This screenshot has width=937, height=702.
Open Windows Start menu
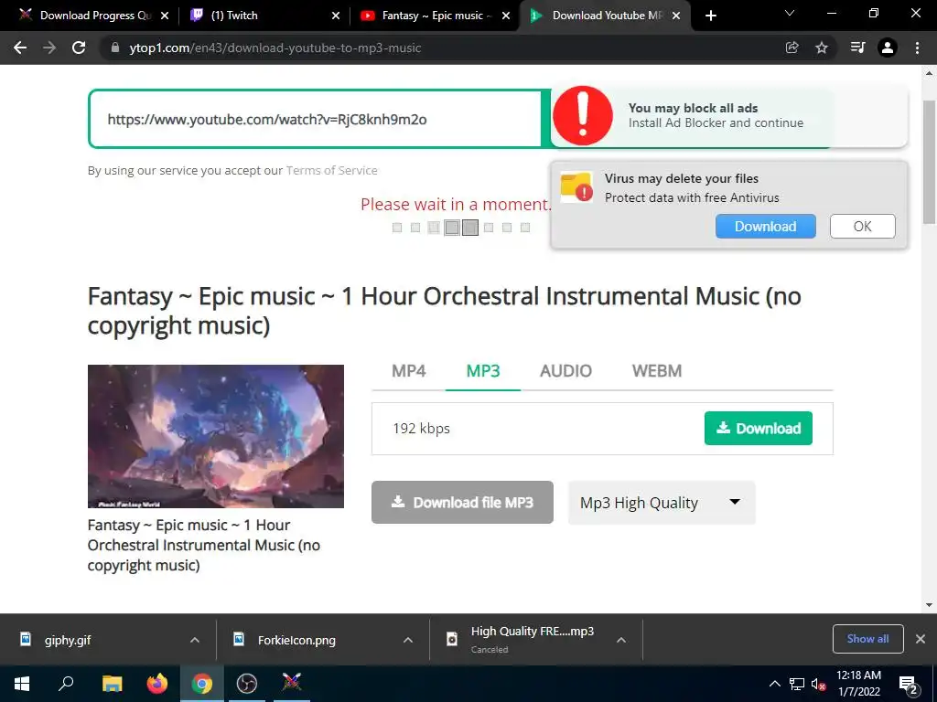(22, 684)
